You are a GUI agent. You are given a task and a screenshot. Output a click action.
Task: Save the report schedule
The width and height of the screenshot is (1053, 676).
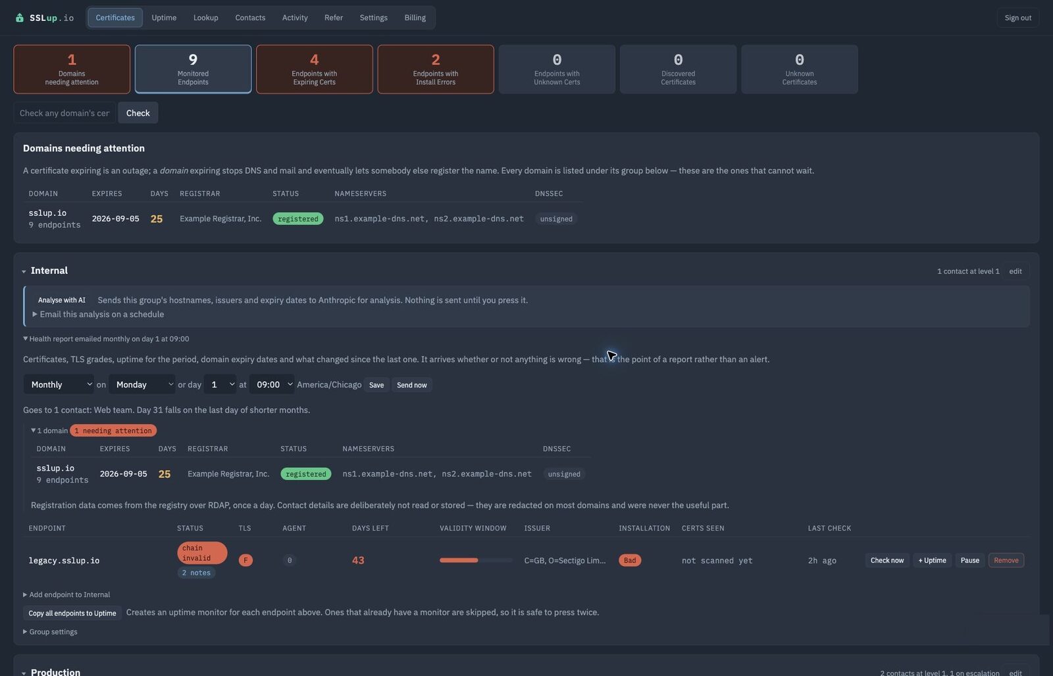click(x=376, y=385)
